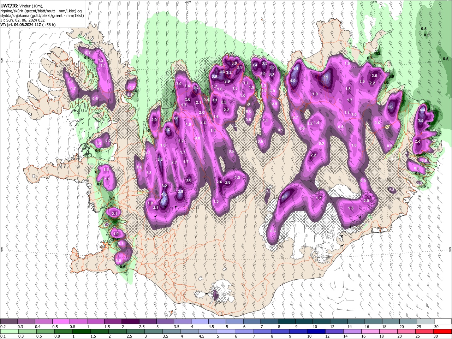The width and height of the screenshot is (452, 339).
Task: Click the snow legend's 0.2 label
Action: click(x=3, y=327)
